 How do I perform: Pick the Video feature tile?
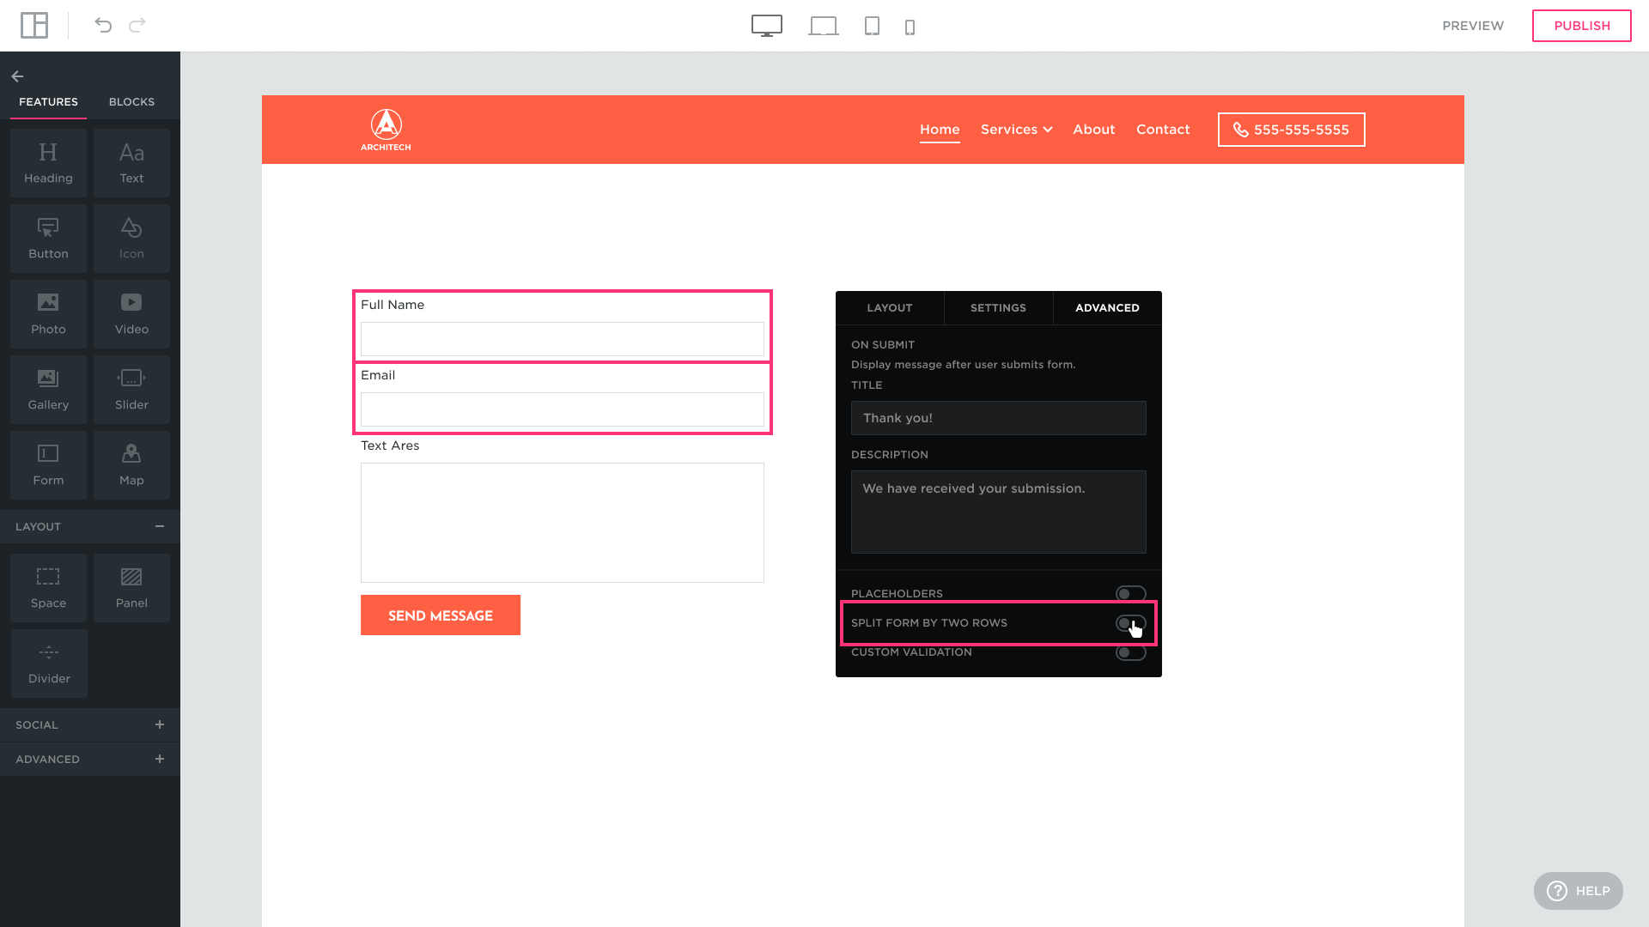[131, 313]
